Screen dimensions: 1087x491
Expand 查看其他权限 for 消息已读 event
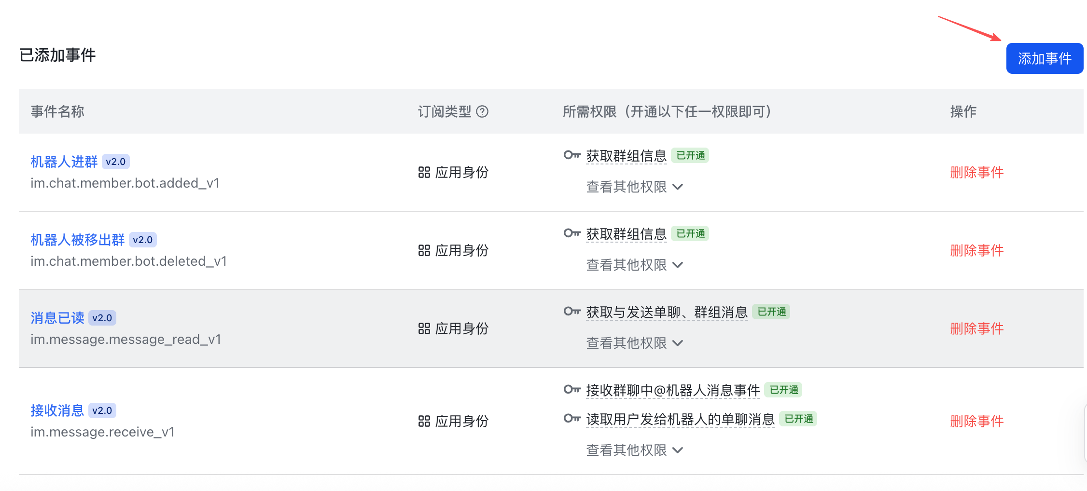pyautogui.click(x=634, y=343)
